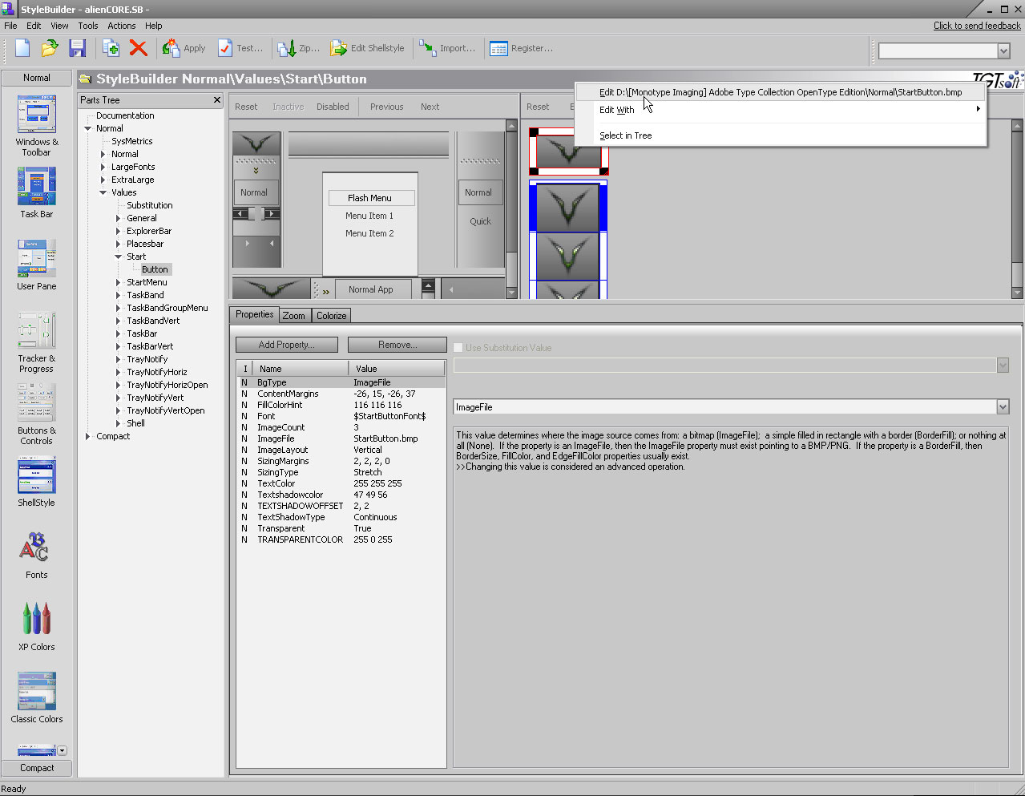The height and width of the screenshot is (796, 1025).
Task: Click the send feedback link
Action: 976,26
